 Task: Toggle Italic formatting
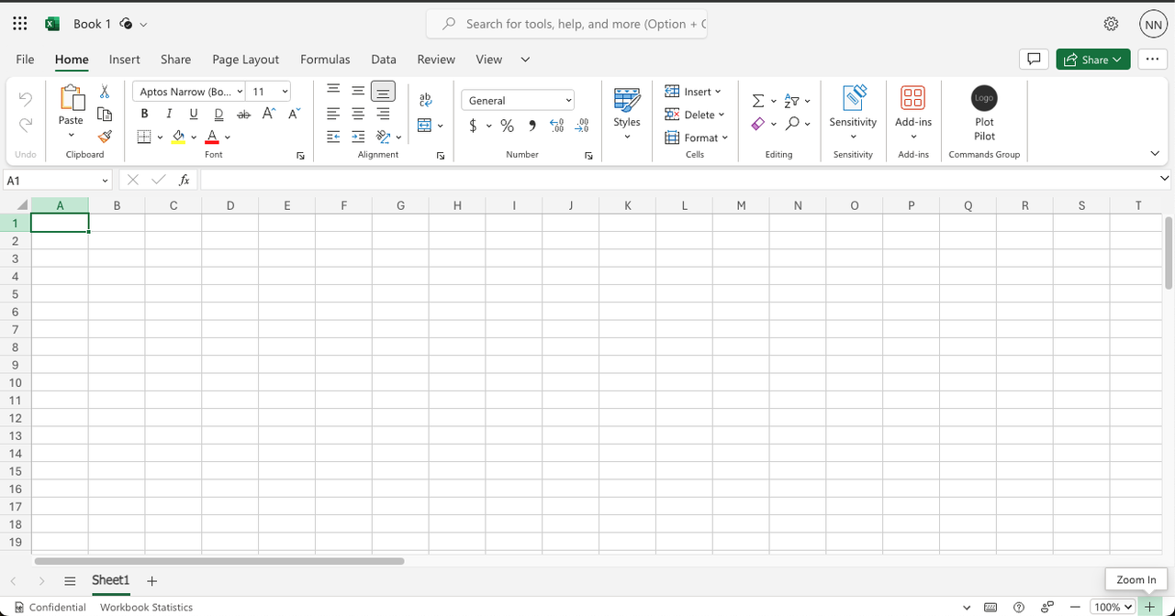[169, 114]
